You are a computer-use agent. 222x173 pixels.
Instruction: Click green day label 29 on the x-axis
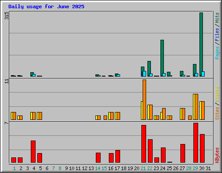pos(195,168)
